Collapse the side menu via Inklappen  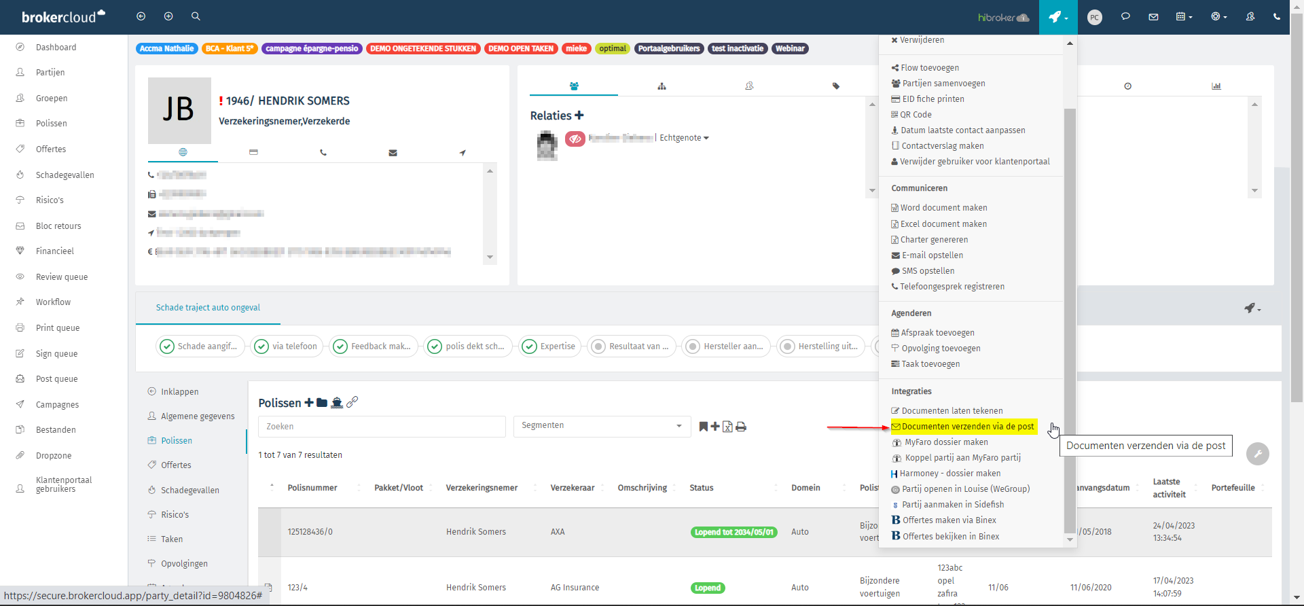point(179,392)
